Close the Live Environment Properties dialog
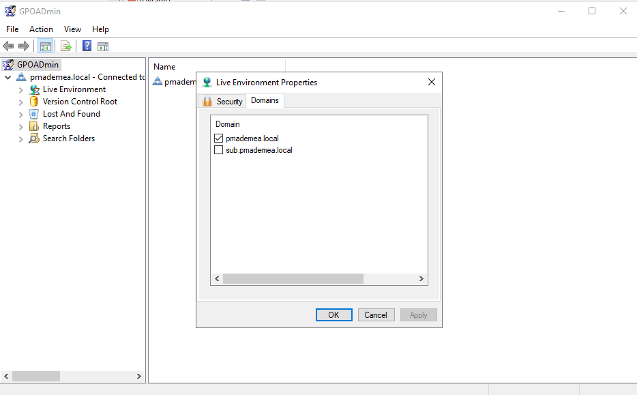 click(431, 82)
